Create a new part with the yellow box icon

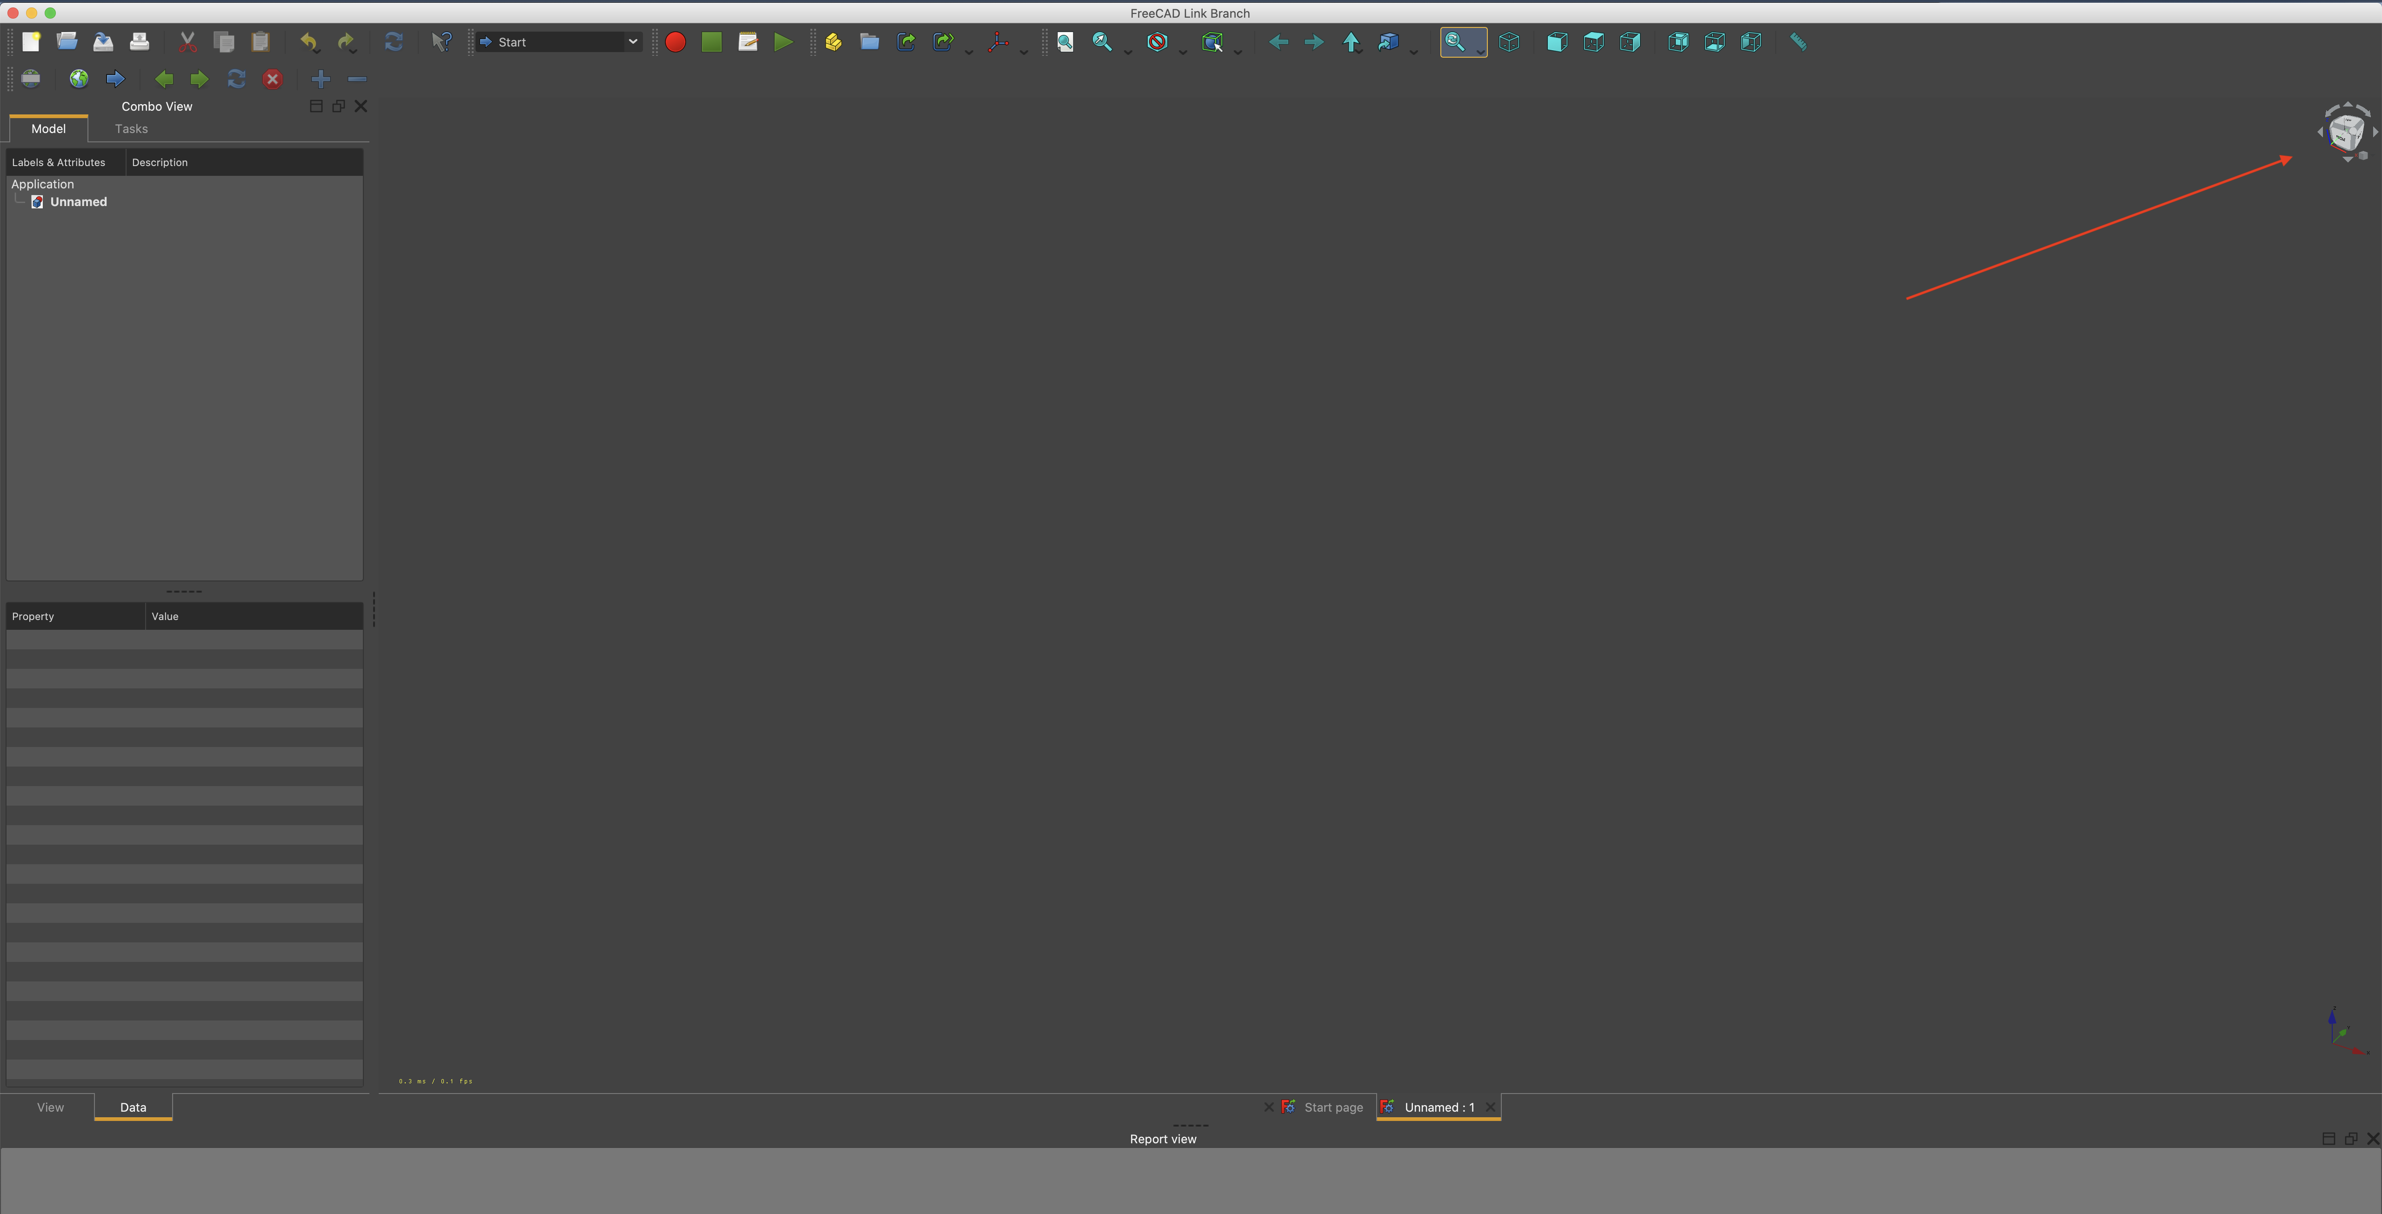click(832, 41)
